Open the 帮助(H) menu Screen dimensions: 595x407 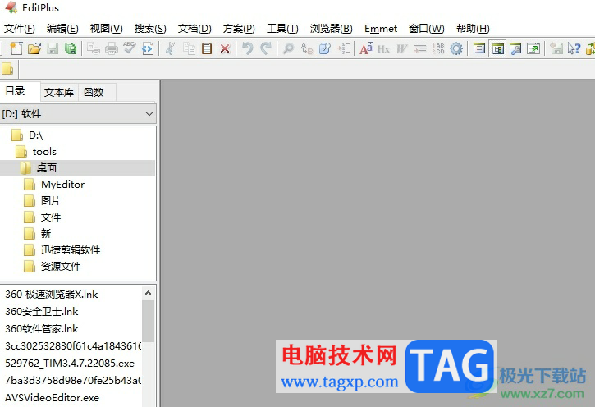click(x=473, y=29)
